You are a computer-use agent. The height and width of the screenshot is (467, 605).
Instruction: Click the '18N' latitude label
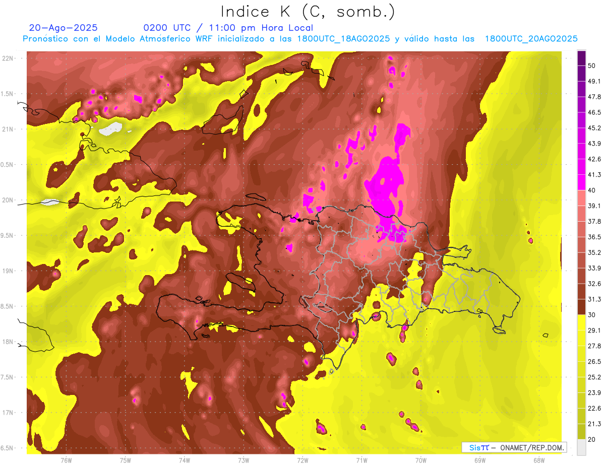9,342
